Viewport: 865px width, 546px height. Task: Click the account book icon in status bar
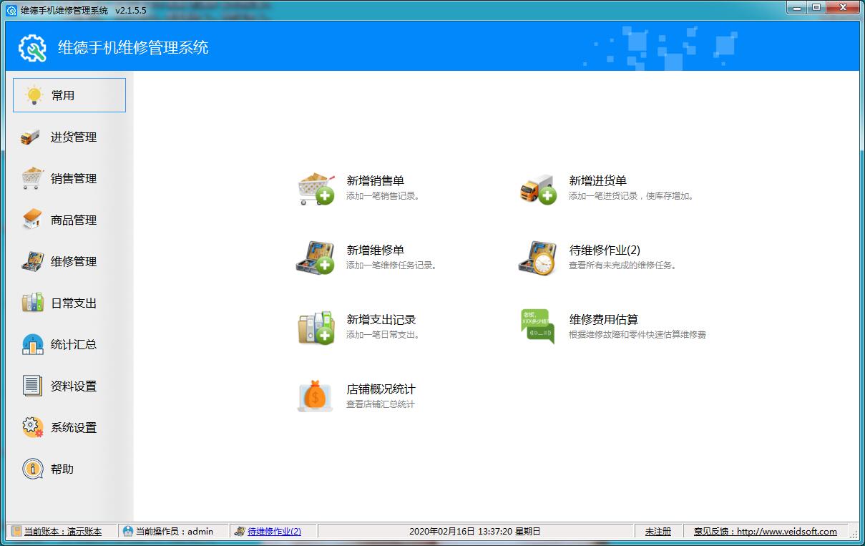tap(16, 531)
